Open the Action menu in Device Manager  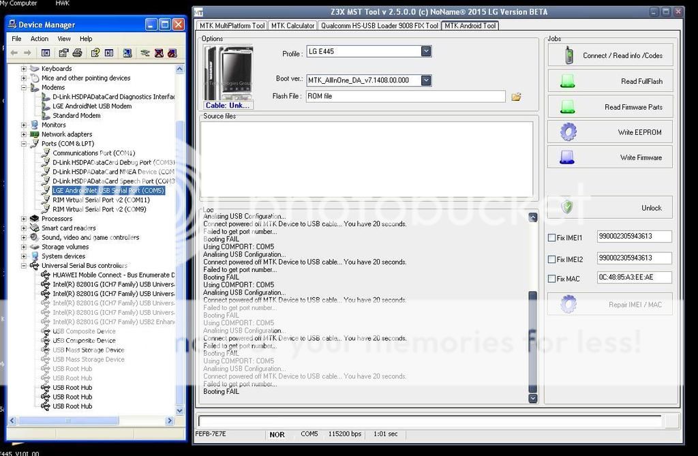click(x=40, y=39)
